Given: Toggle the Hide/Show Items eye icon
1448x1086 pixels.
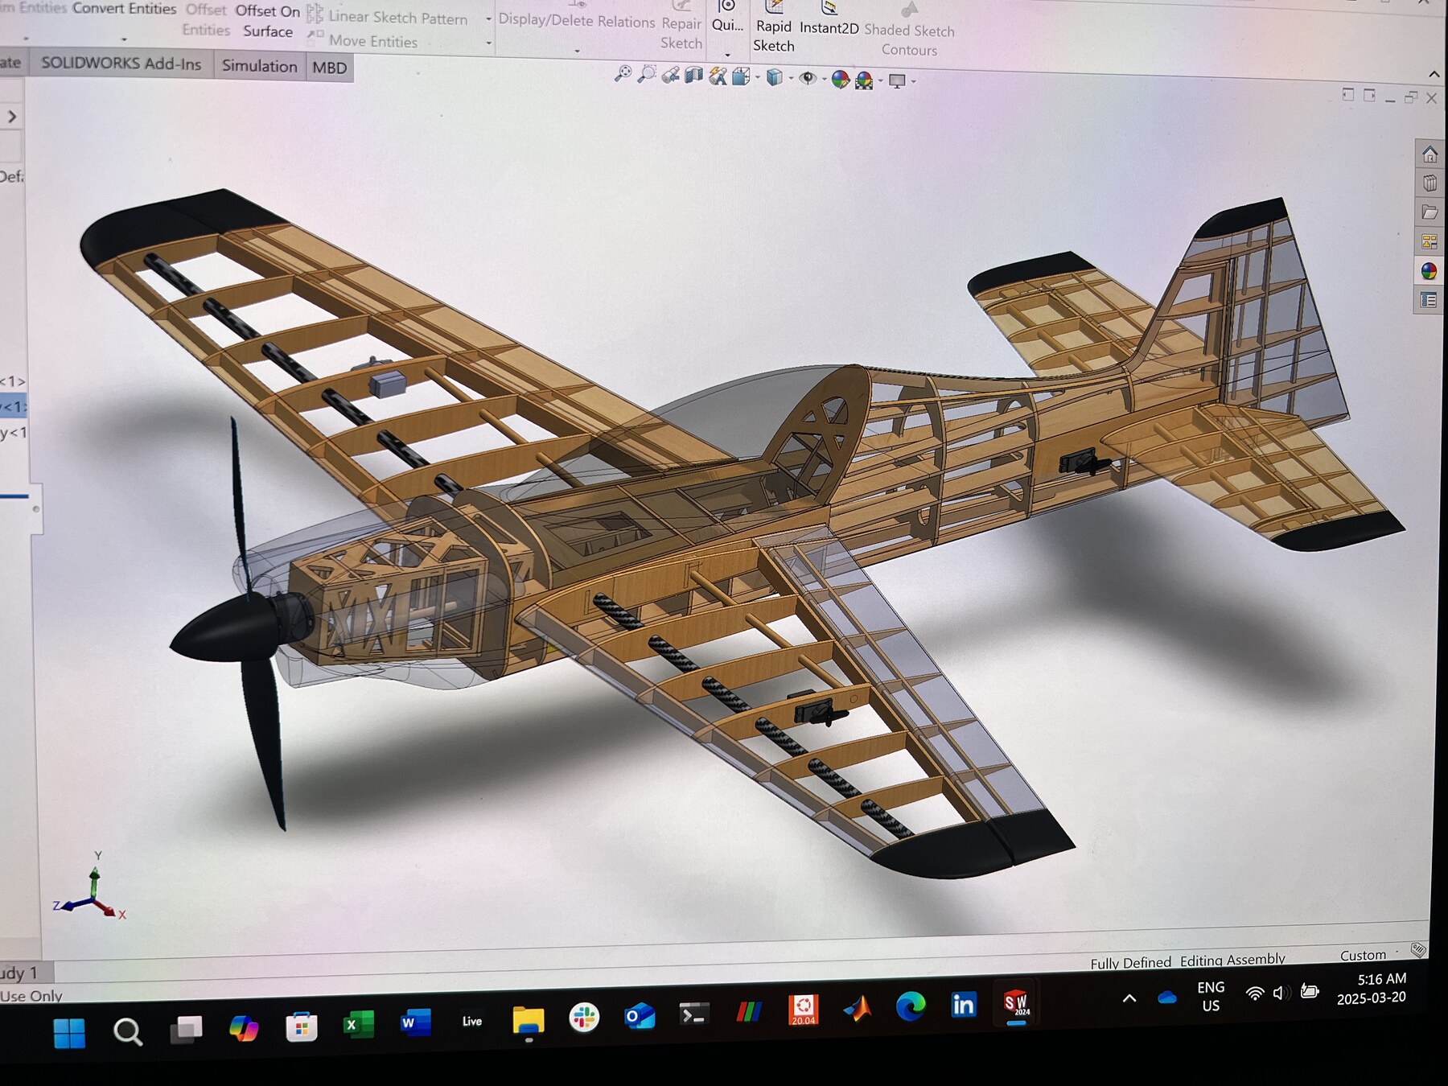Looking at the screenshot, I should coord(808,78).
